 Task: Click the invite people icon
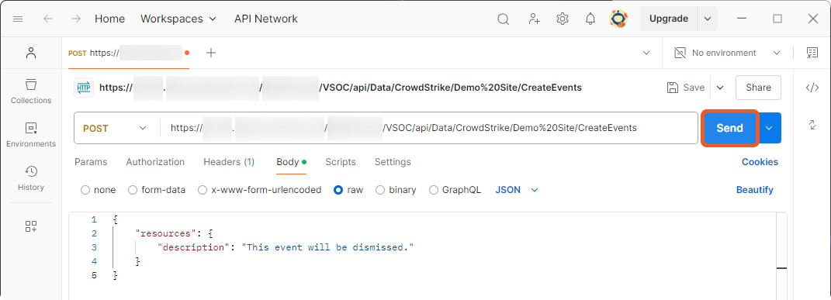[534, 19]
